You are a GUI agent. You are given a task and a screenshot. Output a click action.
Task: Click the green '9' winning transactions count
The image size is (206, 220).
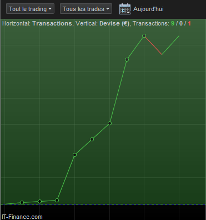pos(173,23)
